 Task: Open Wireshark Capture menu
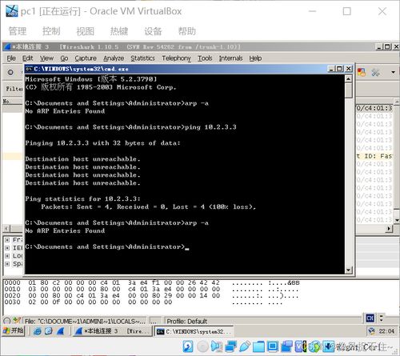(86, 58)
